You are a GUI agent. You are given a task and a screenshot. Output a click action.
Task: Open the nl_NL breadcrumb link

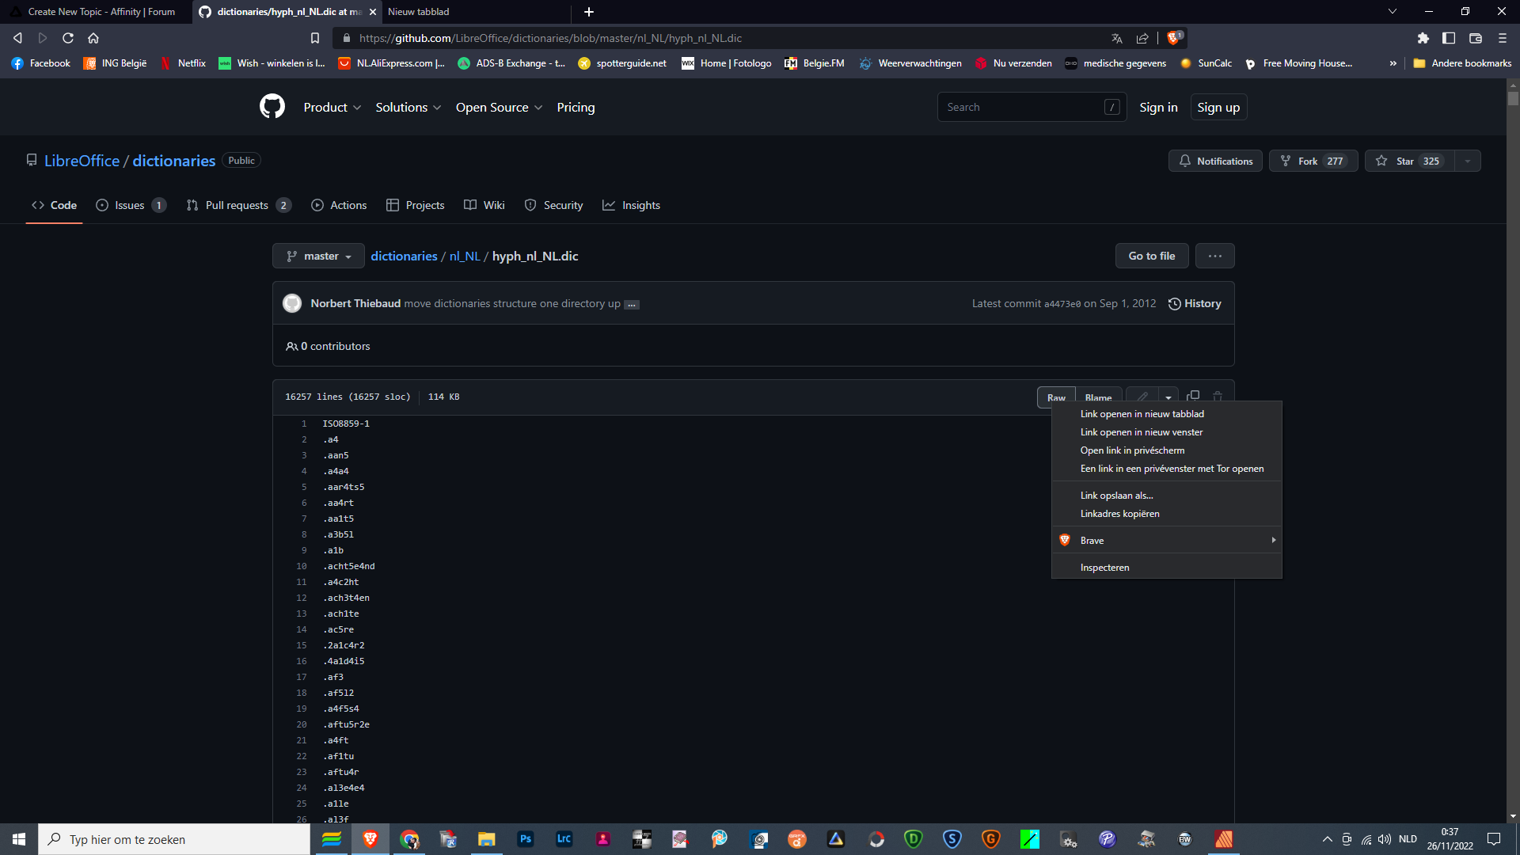click(465, 256)
